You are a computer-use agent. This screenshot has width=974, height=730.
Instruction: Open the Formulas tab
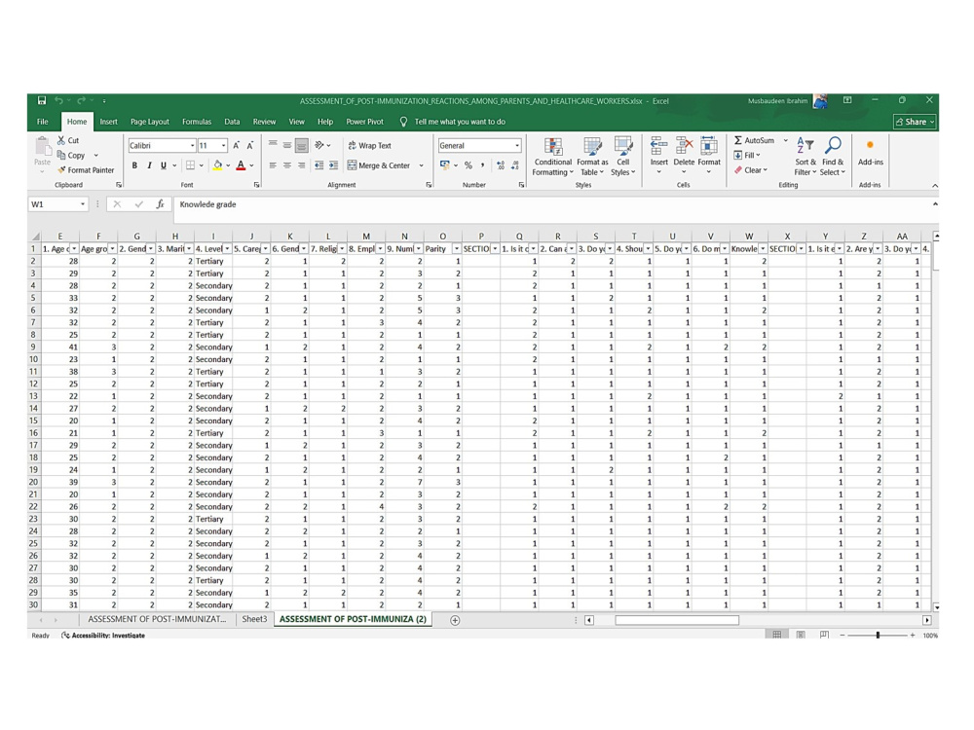click(x=197, y=122)
